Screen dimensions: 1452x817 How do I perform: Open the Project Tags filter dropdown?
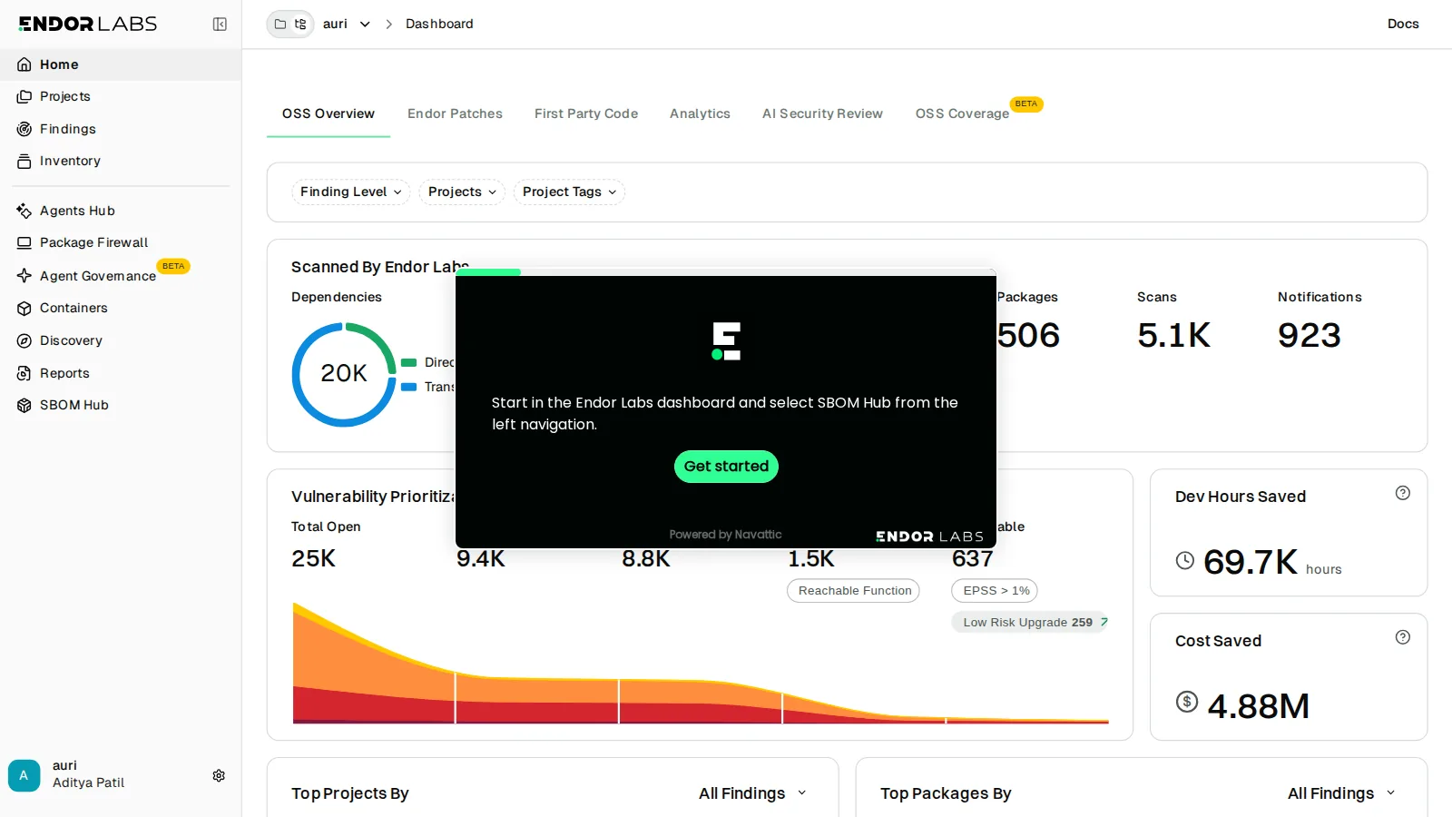569,192
